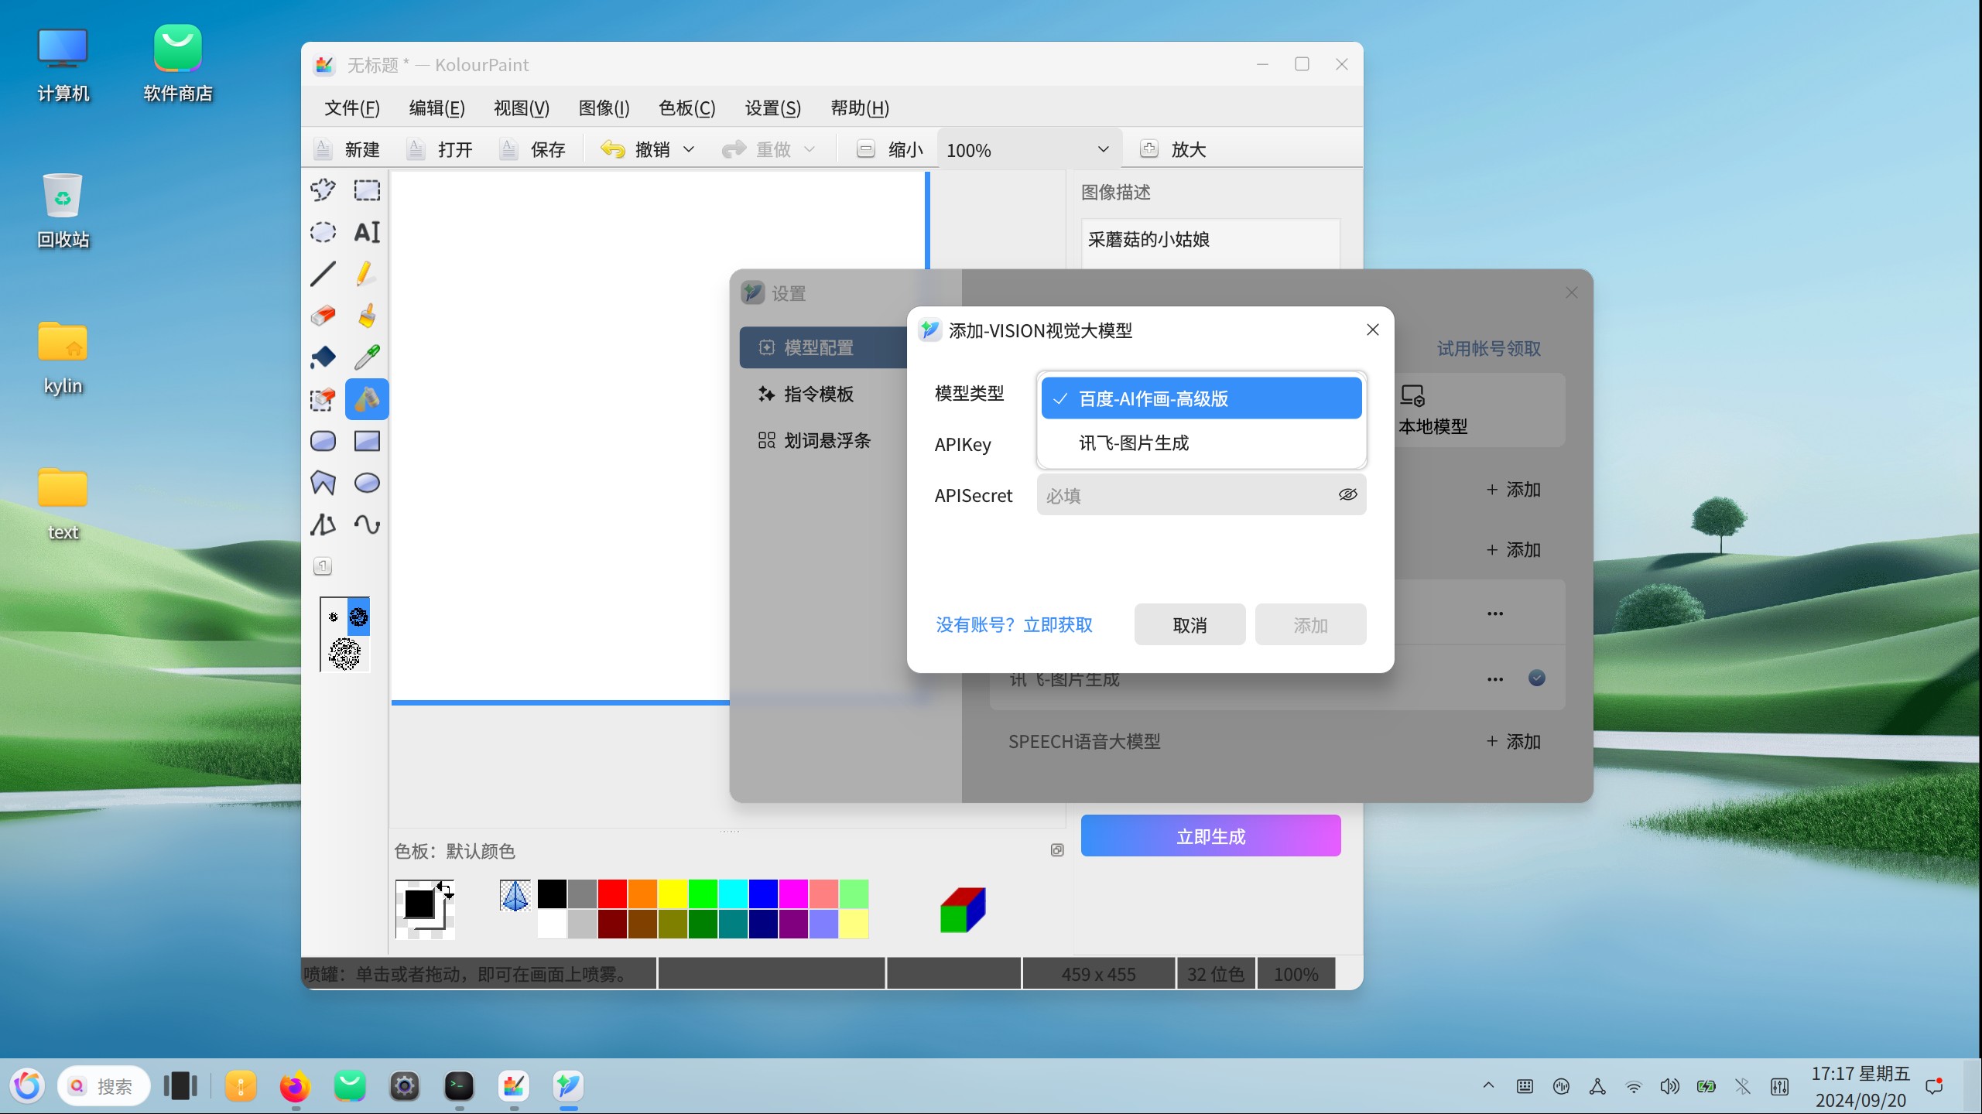Select the Text (AI) tool

point(367,232)
